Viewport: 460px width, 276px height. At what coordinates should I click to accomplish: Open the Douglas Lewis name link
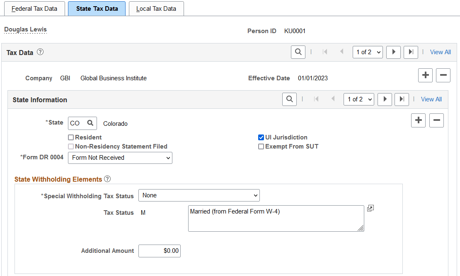(x=25, y=29)
